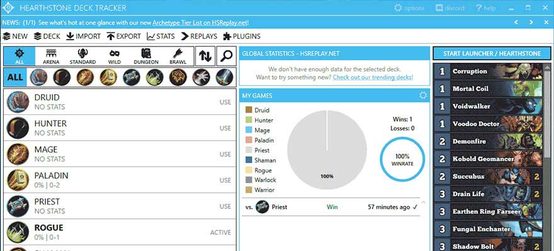Viewport: 554px width, 251px height.
Task: Activate the Druid deck with USE
Action: pos(225,102)
